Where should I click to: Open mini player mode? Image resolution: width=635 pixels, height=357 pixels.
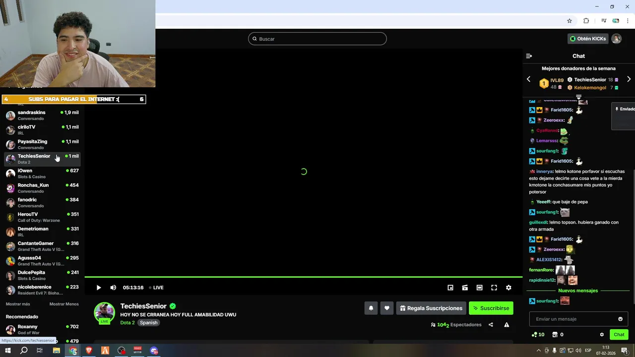450,288
